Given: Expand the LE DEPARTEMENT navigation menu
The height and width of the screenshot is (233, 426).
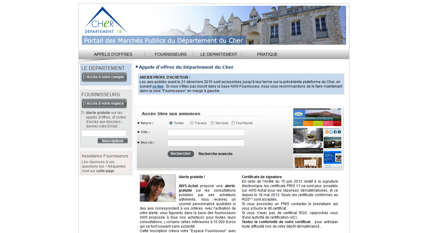Looking at the screenshot, I should coord(219,54).
